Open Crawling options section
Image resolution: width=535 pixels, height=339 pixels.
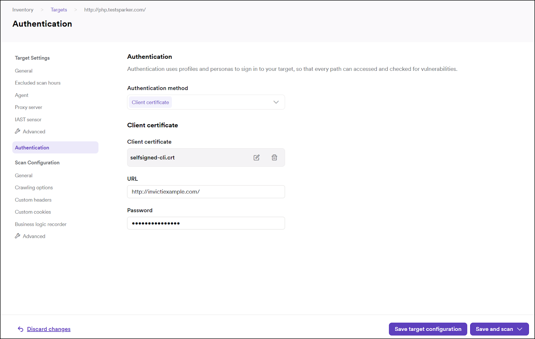pyautogui.click(x=34, y=188)
